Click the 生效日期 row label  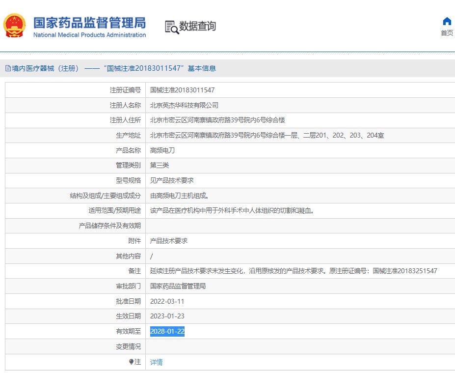click(128, 316)
